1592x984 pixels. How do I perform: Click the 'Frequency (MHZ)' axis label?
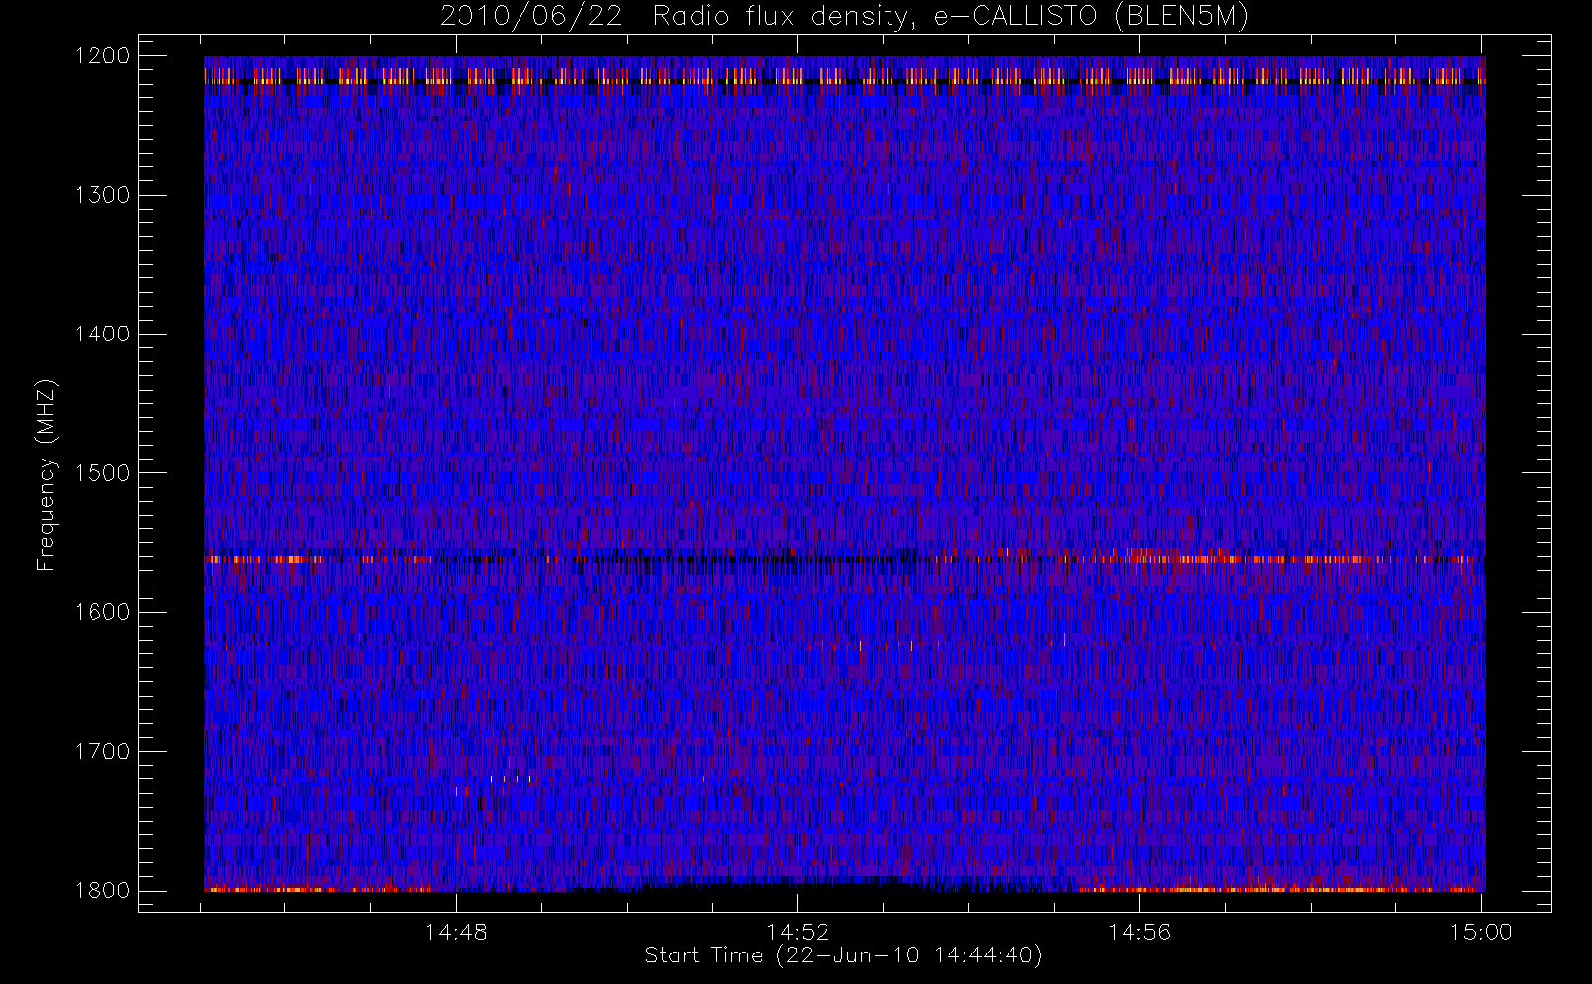click(46, 474)
